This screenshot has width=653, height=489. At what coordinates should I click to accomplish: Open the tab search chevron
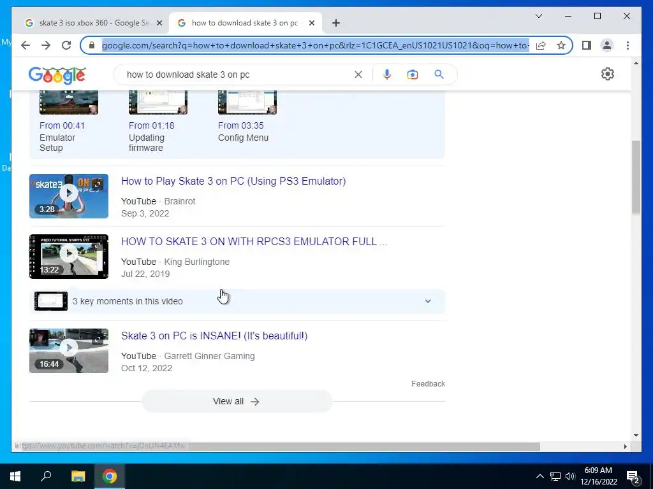(x=538, y=16)
